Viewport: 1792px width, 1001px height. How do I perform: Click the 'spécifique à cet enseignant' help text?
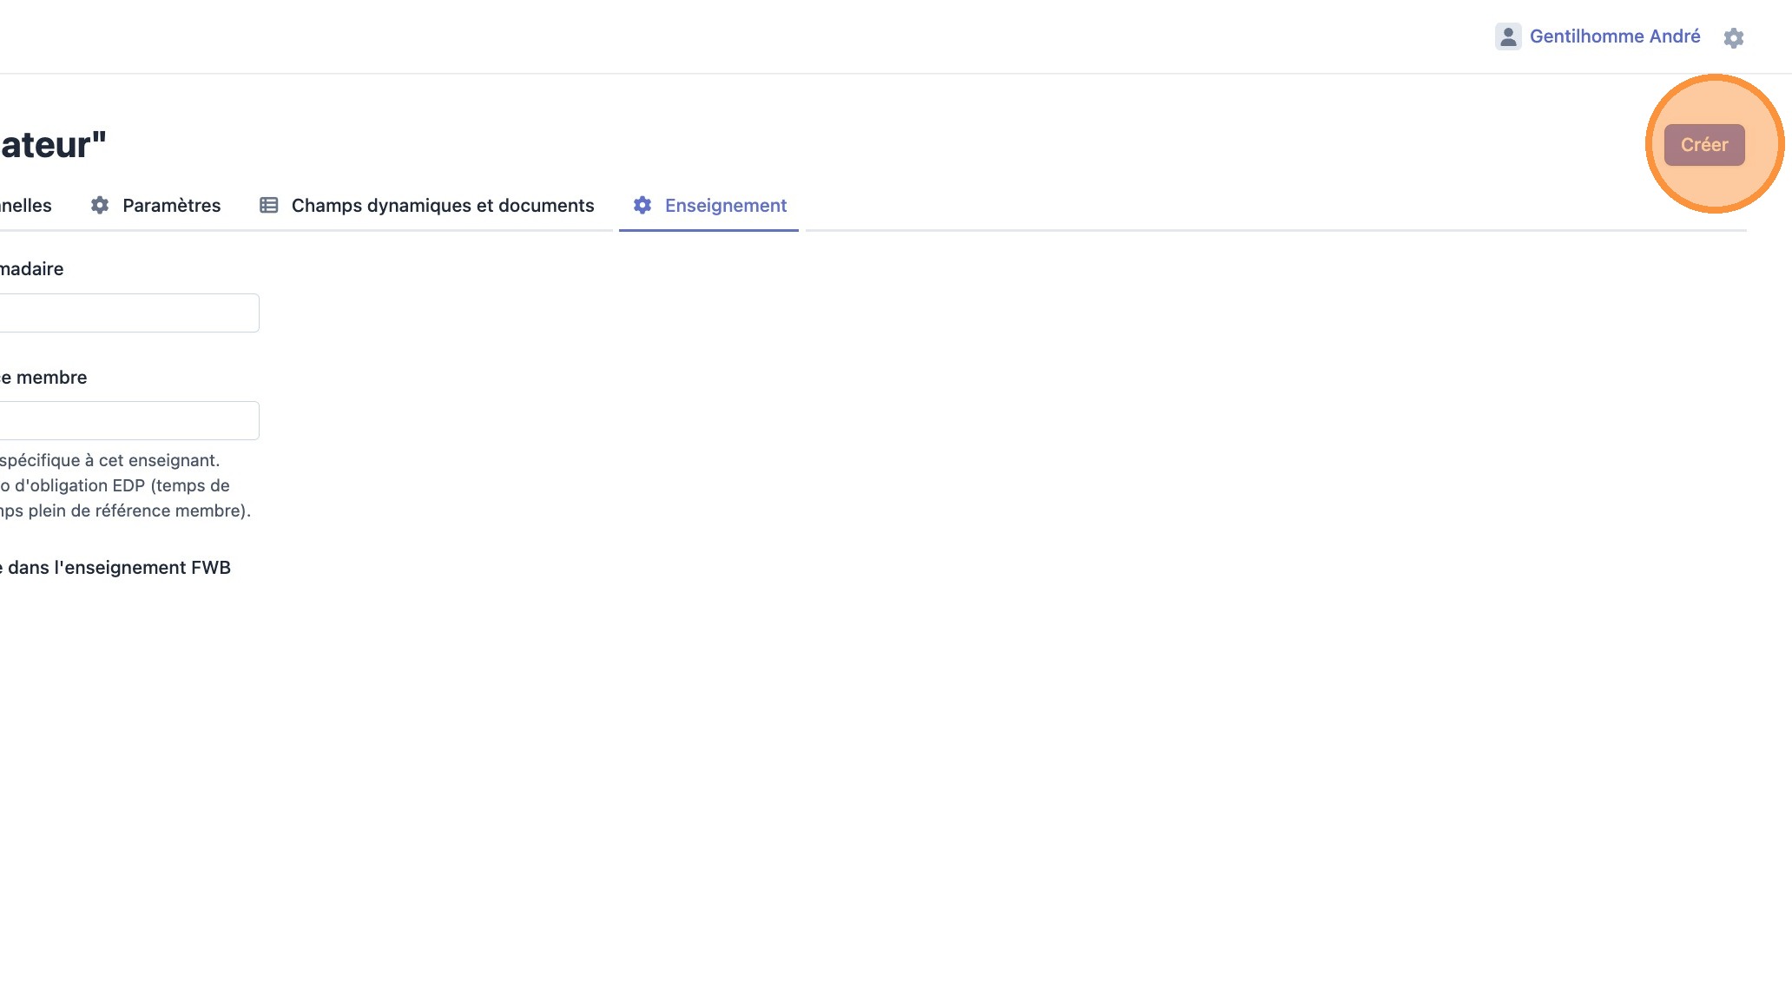tap(110, 461)
